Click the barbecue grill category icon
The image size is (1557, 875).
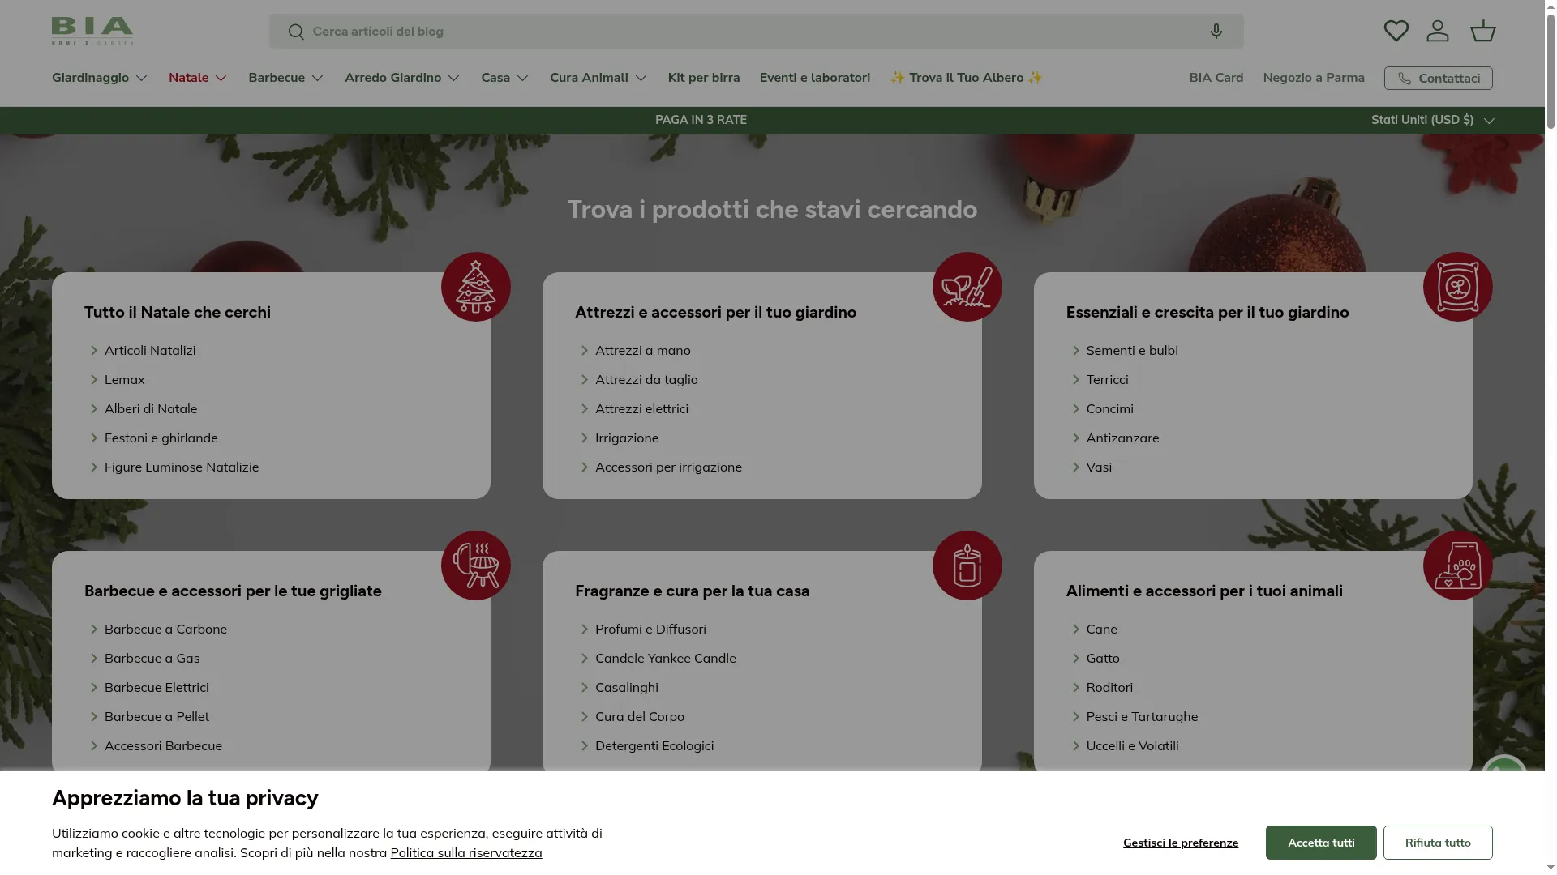coord(476,566)
